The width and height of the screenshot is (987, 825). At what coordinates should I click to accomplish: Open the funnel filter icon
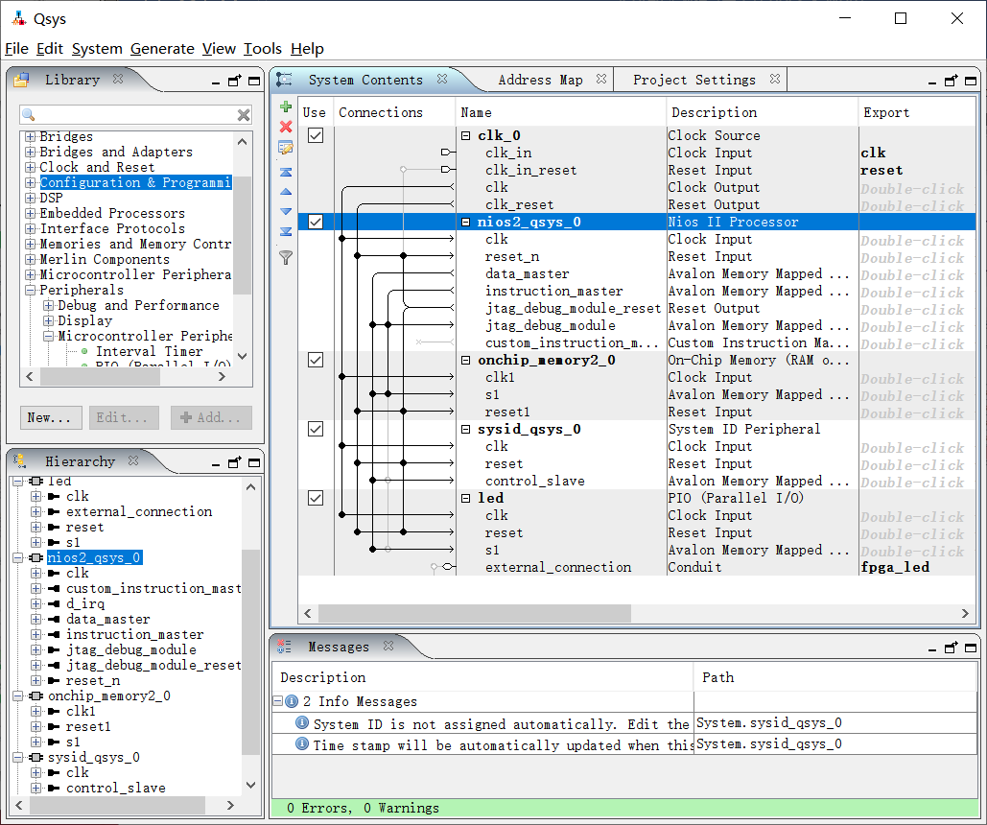click(285, 257)
